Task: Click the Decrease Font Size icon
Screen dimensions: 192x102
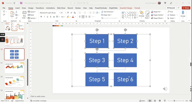Action: point(71,13)
